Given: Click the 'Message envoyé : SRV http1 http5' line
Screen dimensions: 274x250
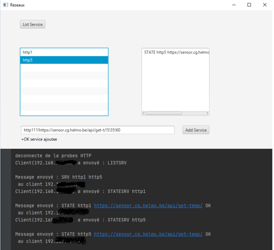Looking at the screenshot, I should click(59, 177).
